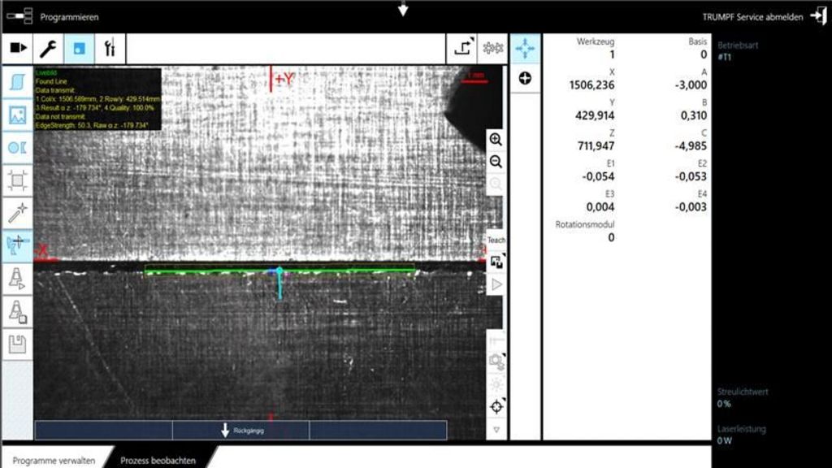Click the TRUMPF Service abmelden link
Screen dimensions: 832x468
752,17
